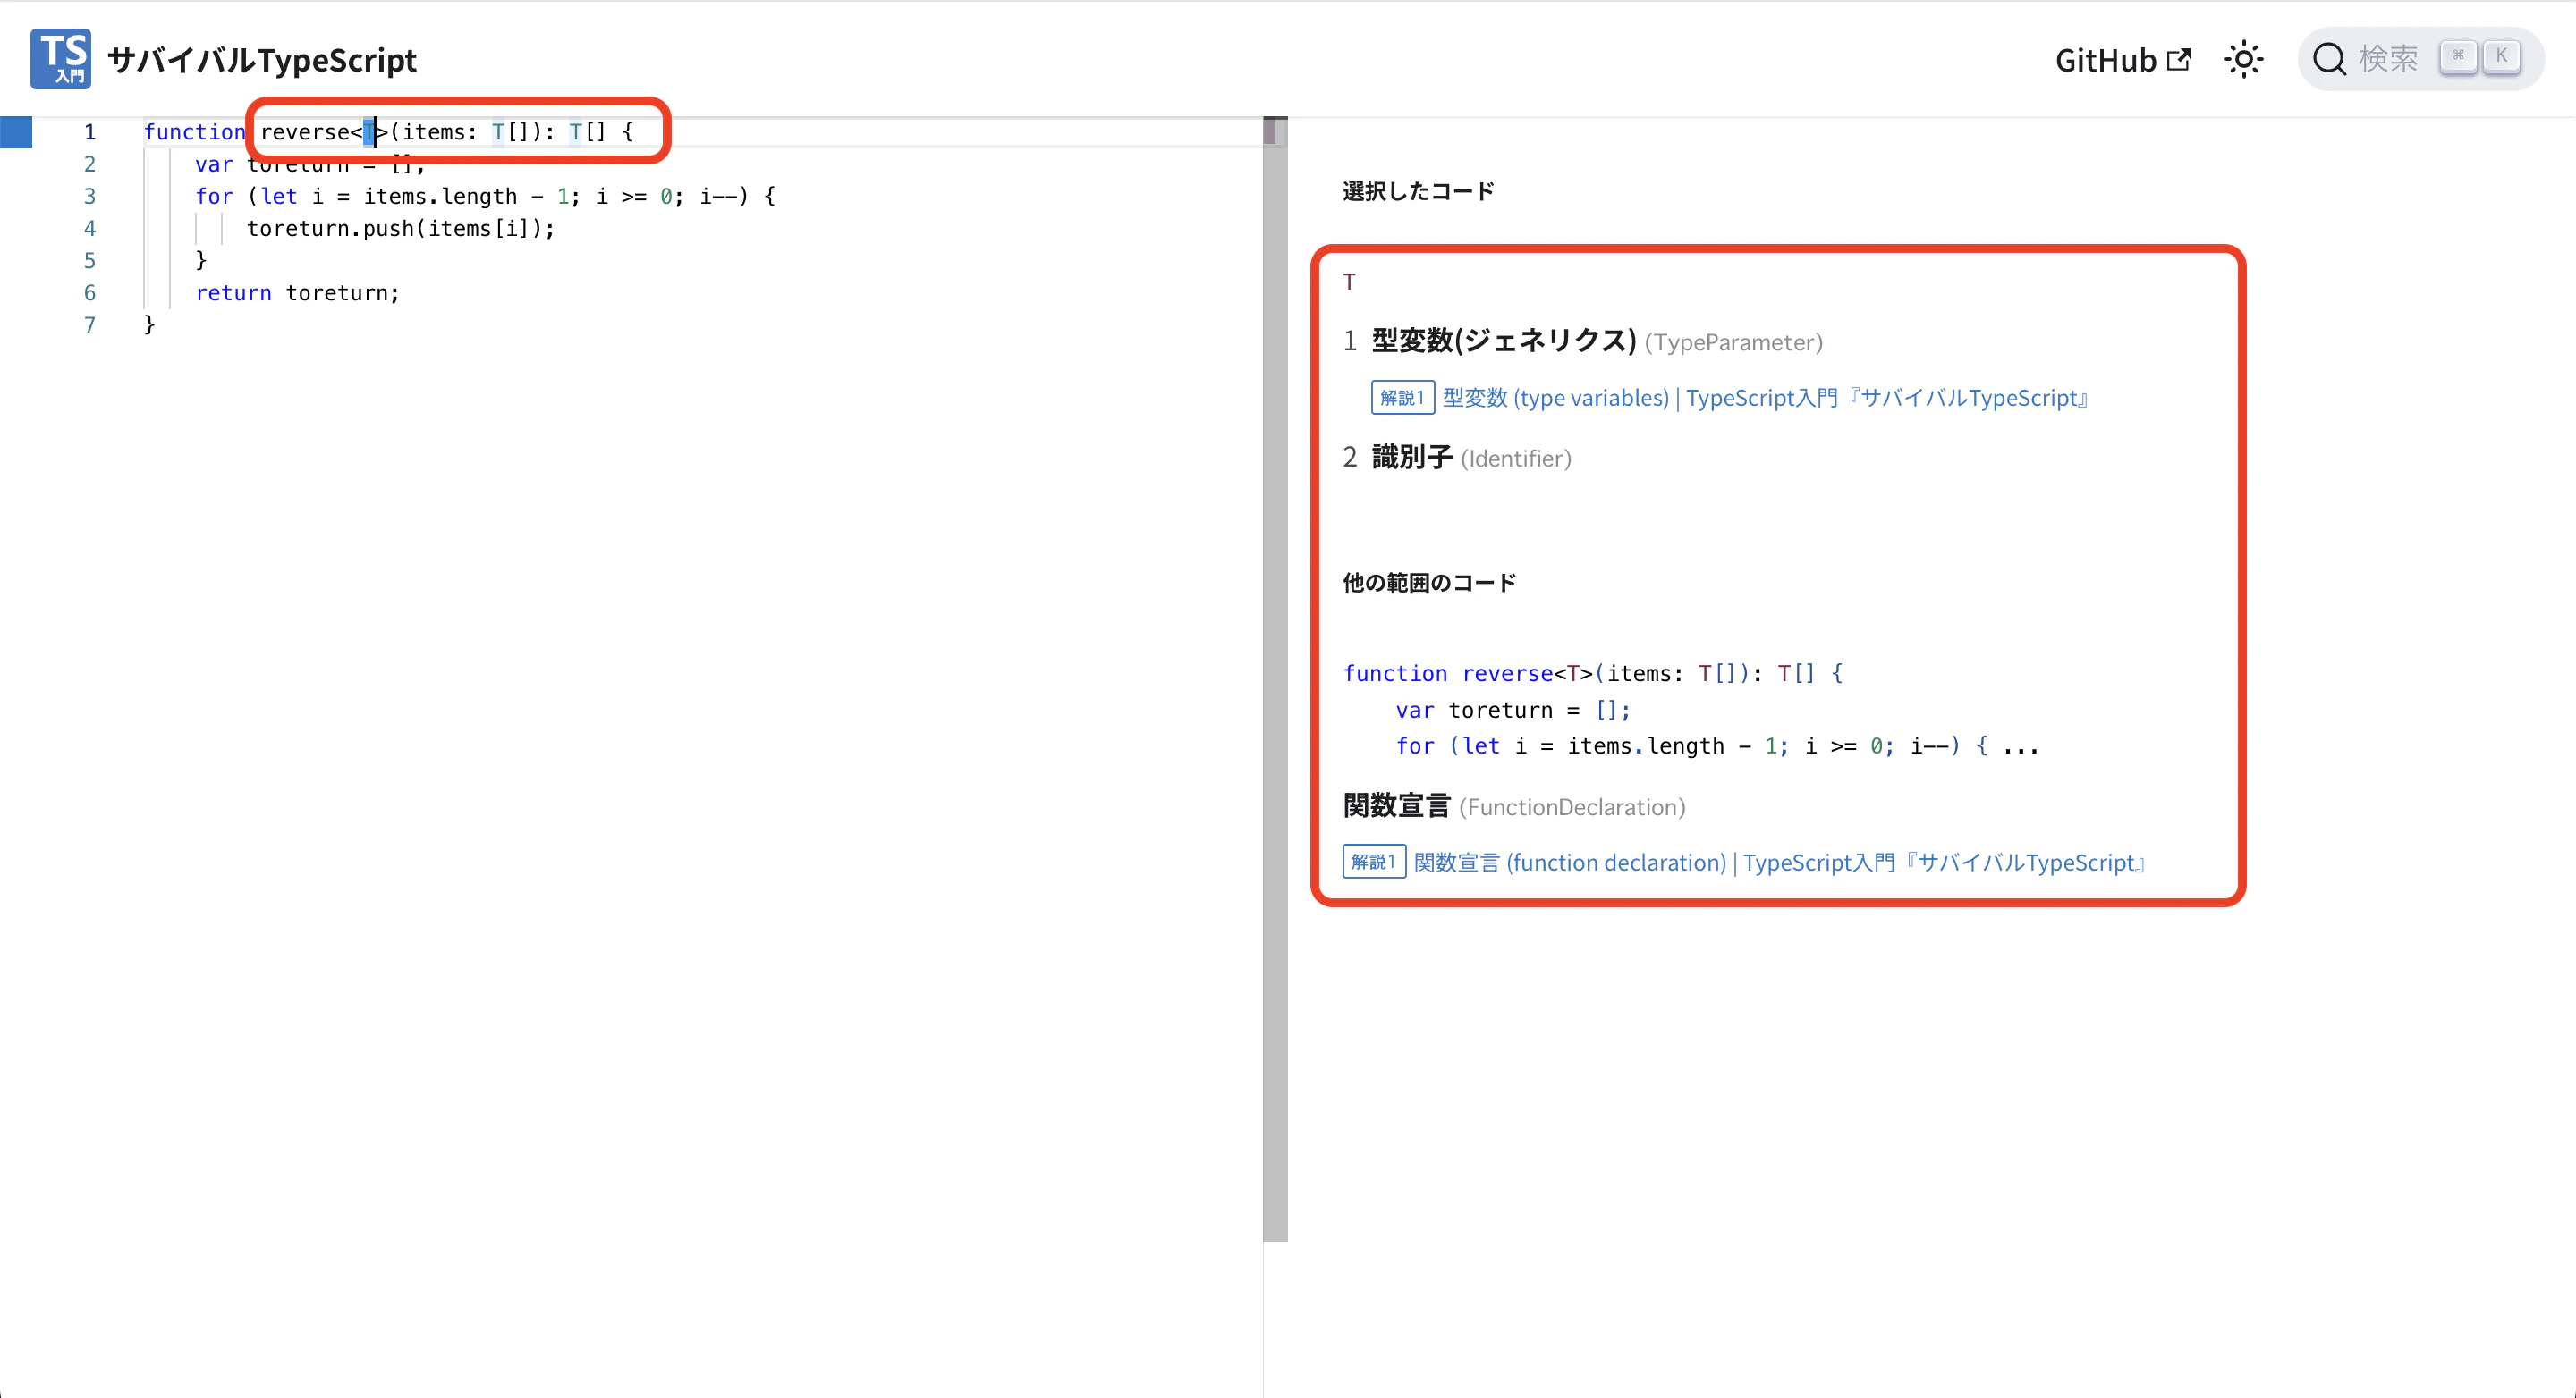Click the blue gutter marker beside line 1
The width and height of the screenshot is (2576, 1398).
[x=16, y=132]
